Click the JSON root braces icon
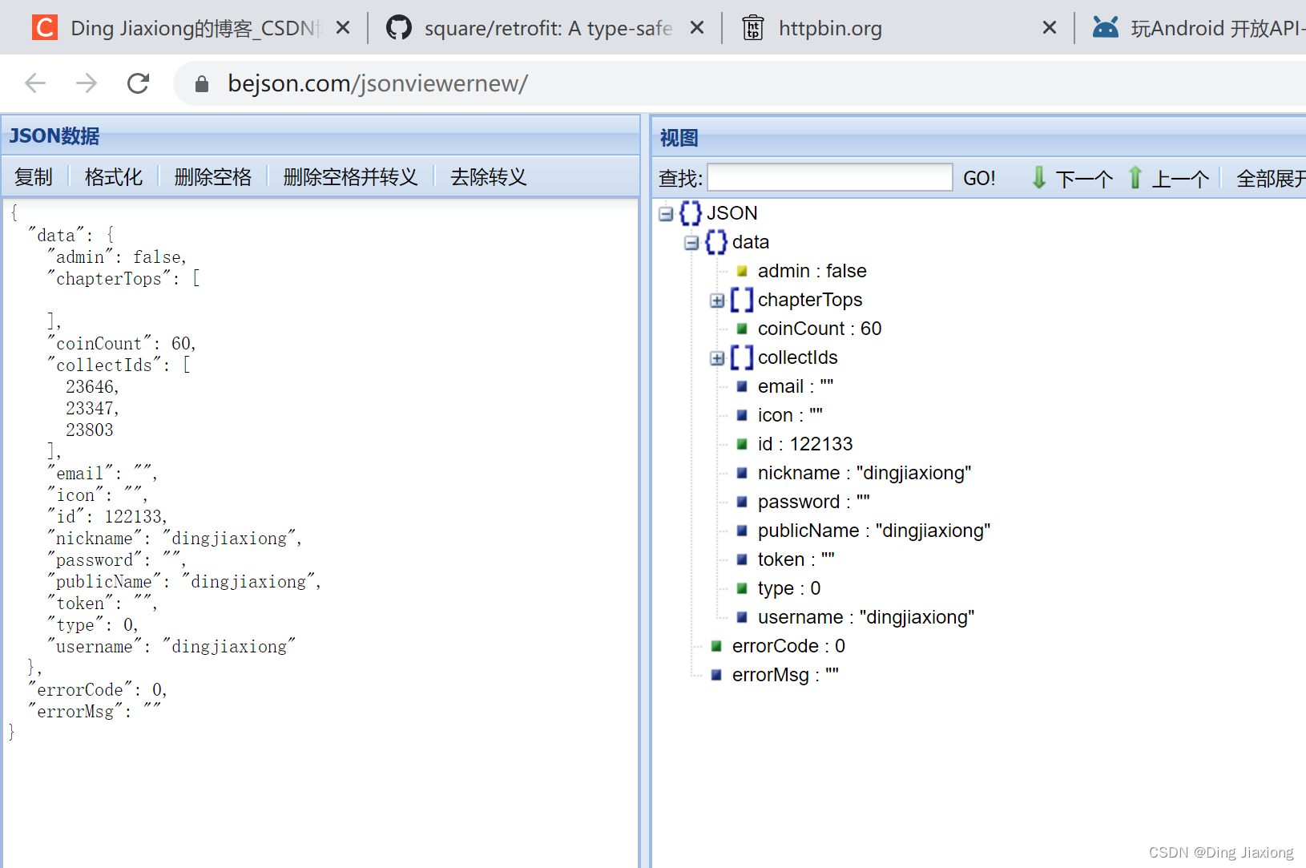 coord(691,213)
